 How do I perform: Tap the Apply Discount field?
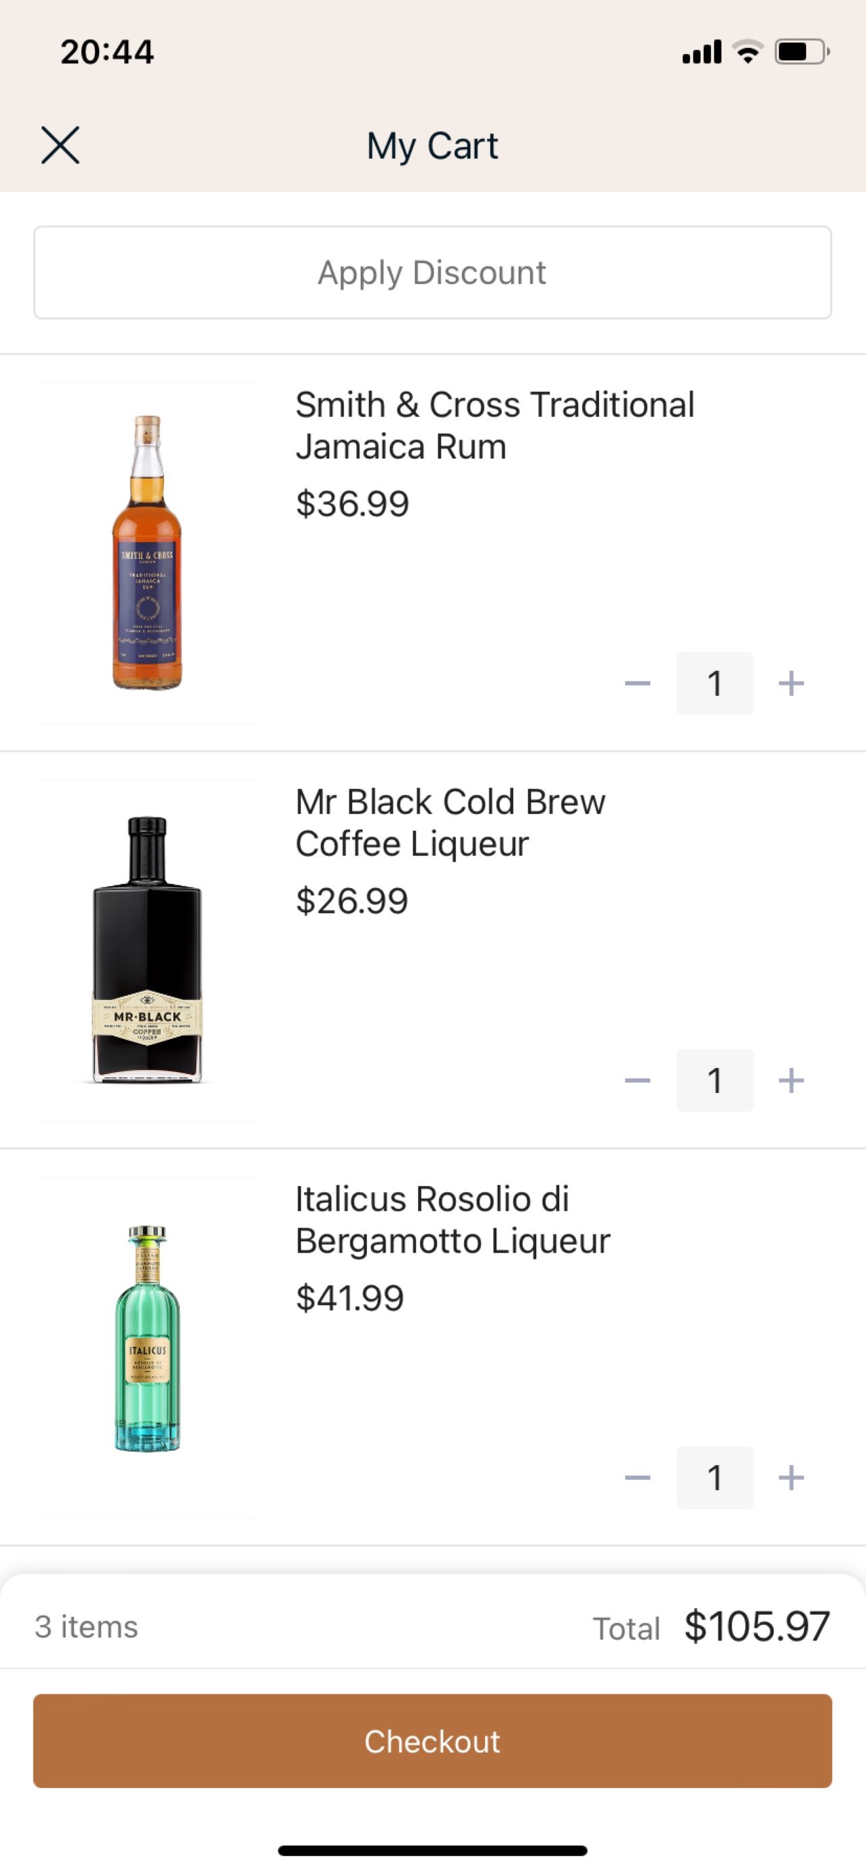point(432,272)
